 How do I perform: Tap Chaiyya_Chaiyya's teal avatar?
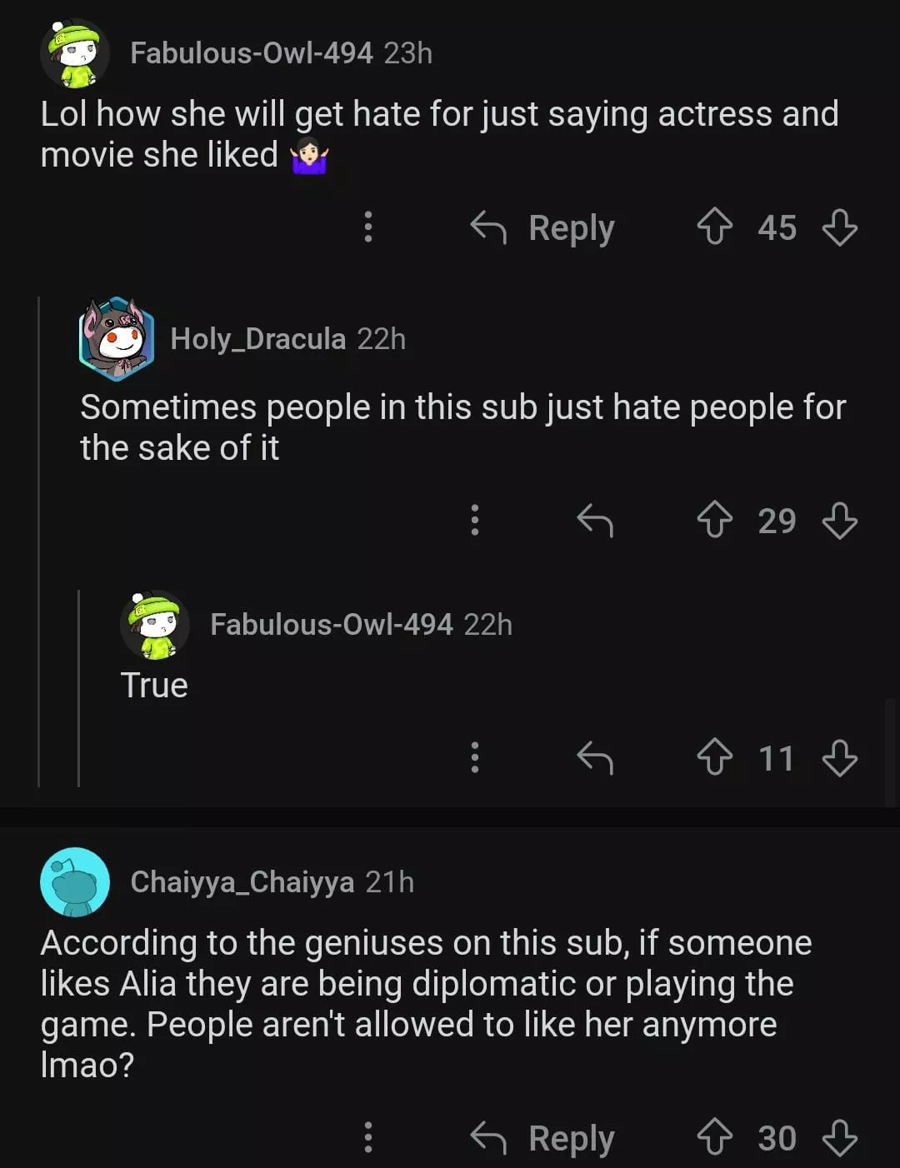75,881
